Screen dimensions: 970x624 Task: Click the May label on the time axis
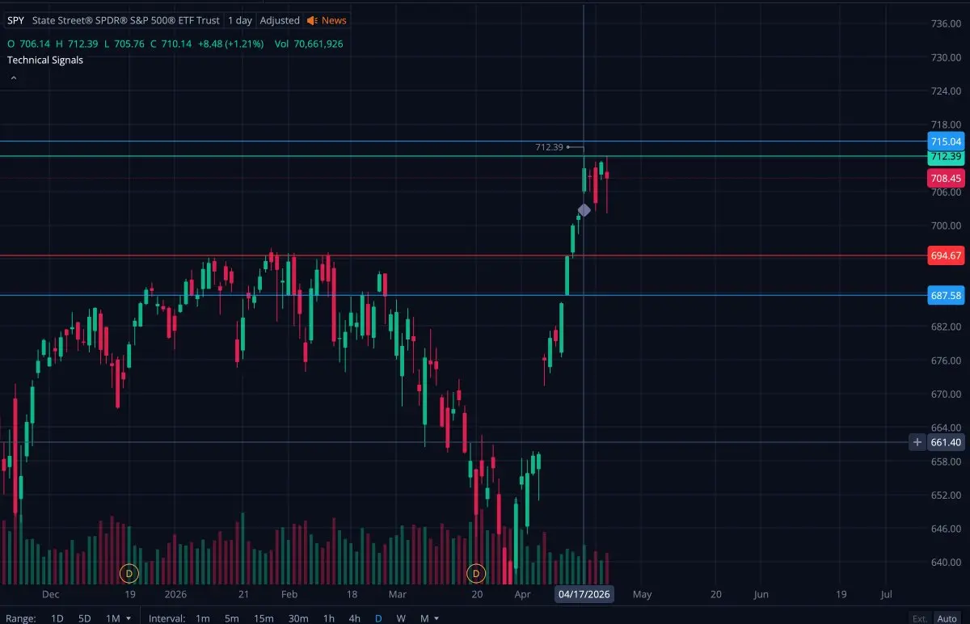click(642, 594)
